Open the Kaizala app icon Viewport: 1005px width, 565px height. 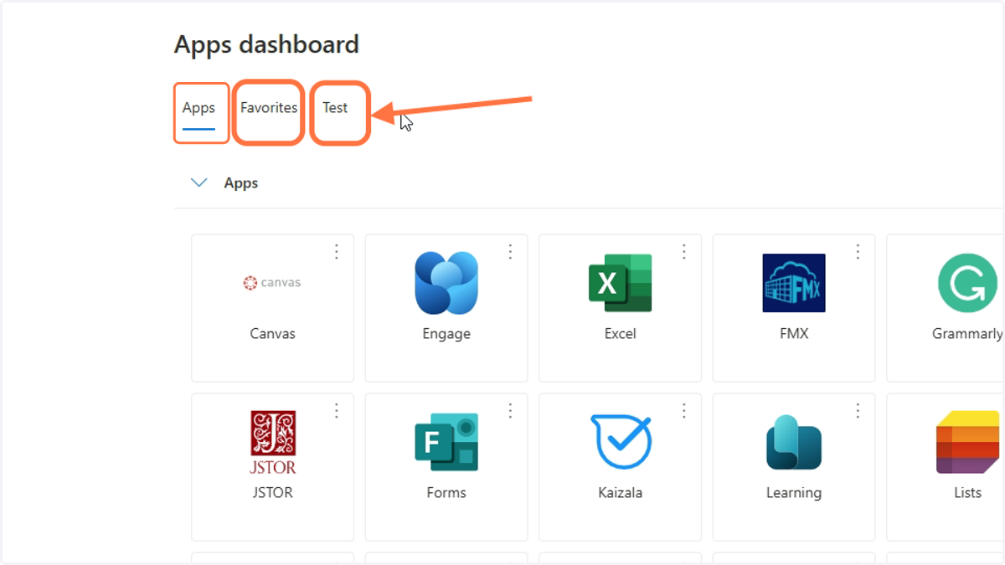(621, 442)
